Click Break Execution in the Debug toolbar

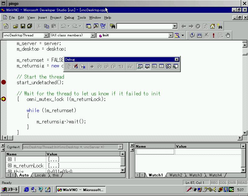[82, 66]
